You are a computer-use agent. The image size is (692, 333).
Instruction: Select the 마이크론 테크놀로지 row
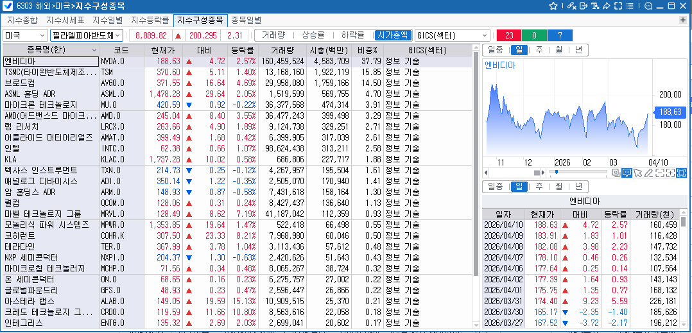(x=238, y=105)
